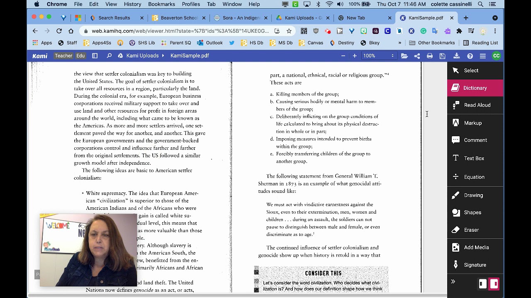The width and height of the screenshot is (531, 298).
Task: Zoom in with the plus button
Action: click(x=355, y=55)
